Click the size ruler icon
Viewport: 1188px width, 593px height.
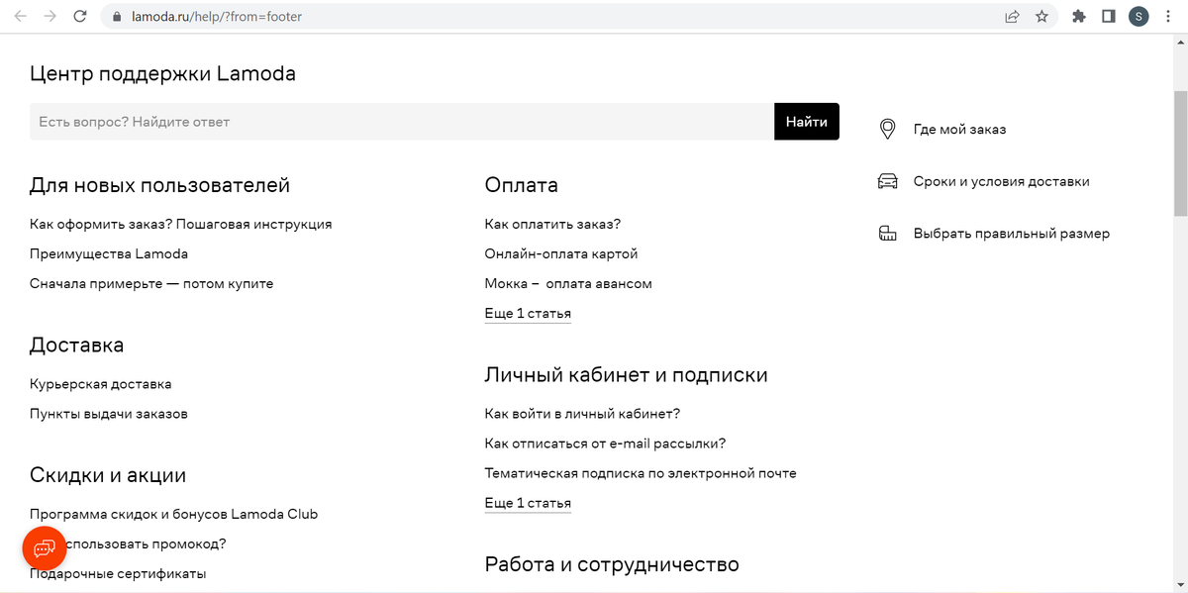888,234
